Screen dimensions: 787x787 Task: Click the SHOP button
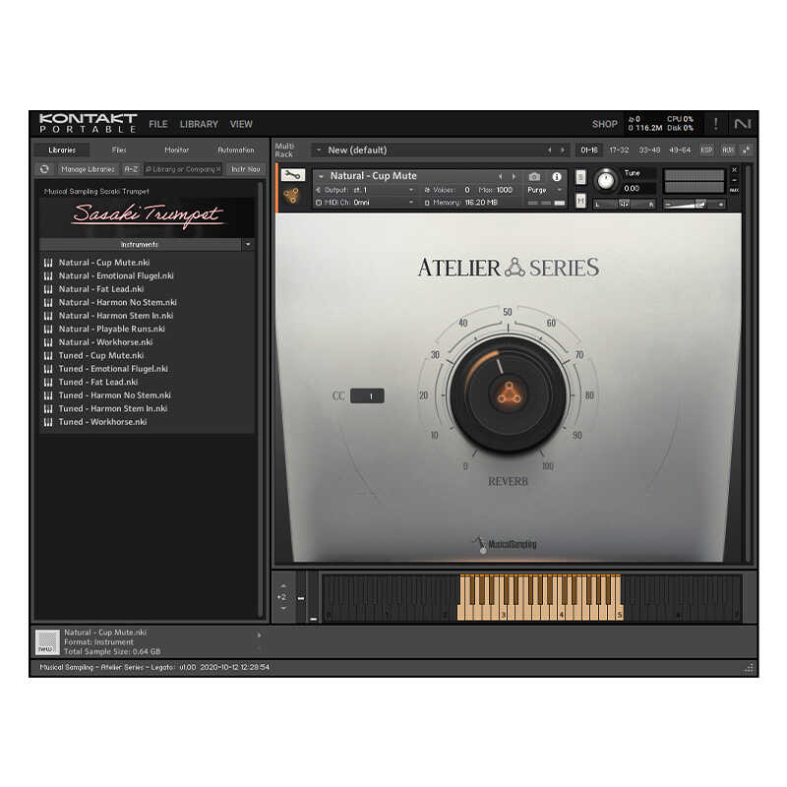click(604, 124)
